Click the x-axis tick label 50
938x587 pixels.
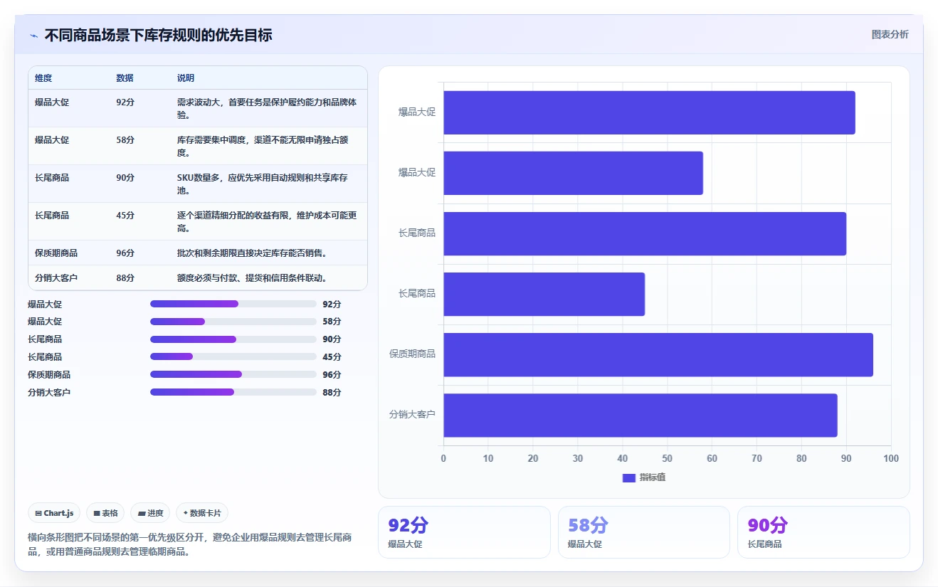(x=667, y=459)
